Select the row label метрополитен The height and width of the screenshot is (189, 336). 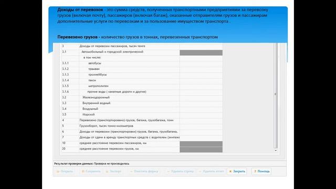point(98,86)
